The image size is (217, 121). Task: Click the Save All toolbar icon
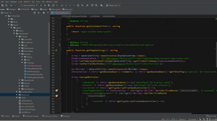point(2,5)
